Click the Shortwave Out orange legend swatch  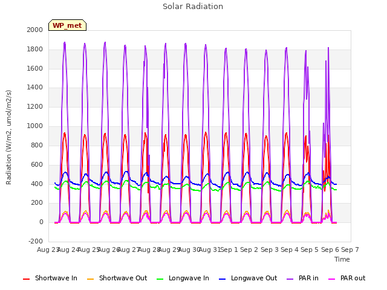coord(90,279)
